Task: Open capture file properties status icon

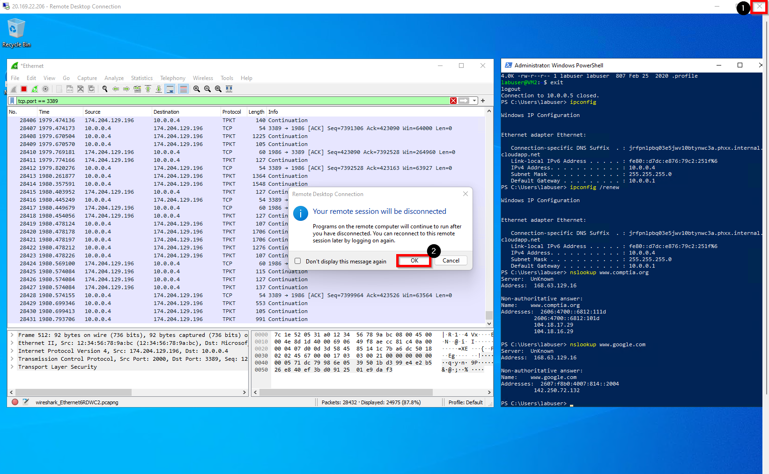Action: point(26,402)
